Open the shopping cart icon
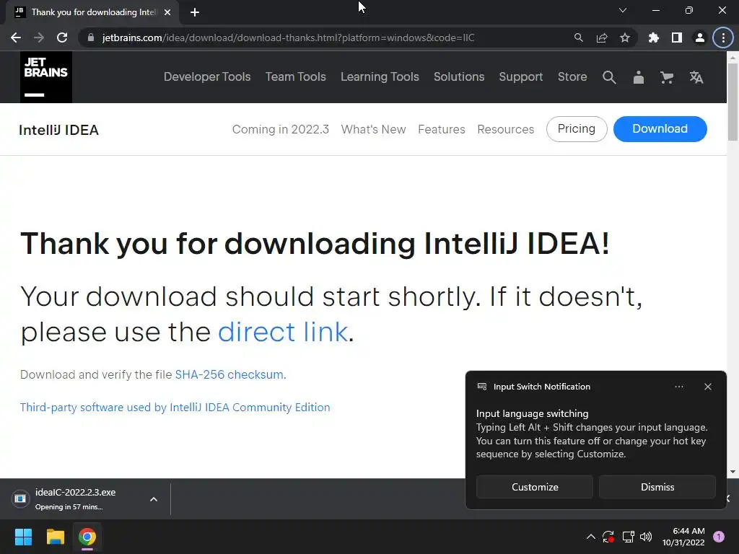739x554 pixels. [x=667, y=77]
